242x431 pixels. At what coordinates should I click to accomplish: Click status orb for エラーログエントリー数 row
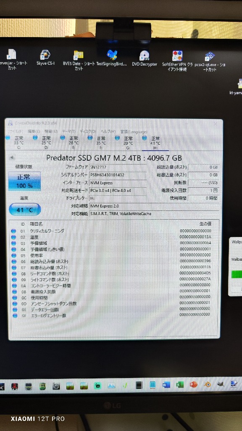pyautogui.click(x=15, y=316)
